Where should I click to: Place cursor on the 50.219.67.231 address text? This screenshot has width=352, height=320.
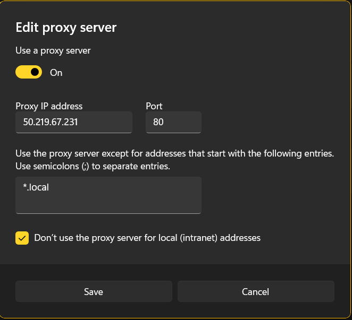pos(51,122)
